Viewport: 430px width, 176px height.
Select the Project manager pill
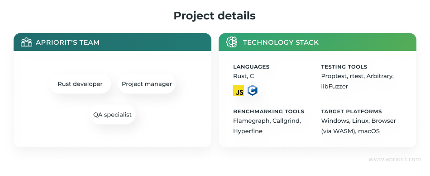147,84
